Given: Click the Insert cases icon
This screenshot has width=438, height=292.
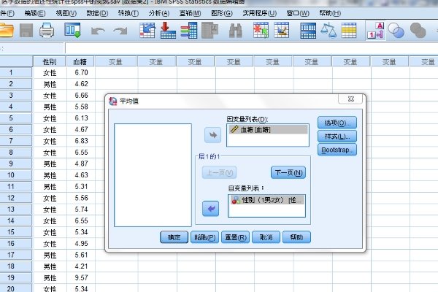Looking at the screenshot, I should (x=261, y=30).
